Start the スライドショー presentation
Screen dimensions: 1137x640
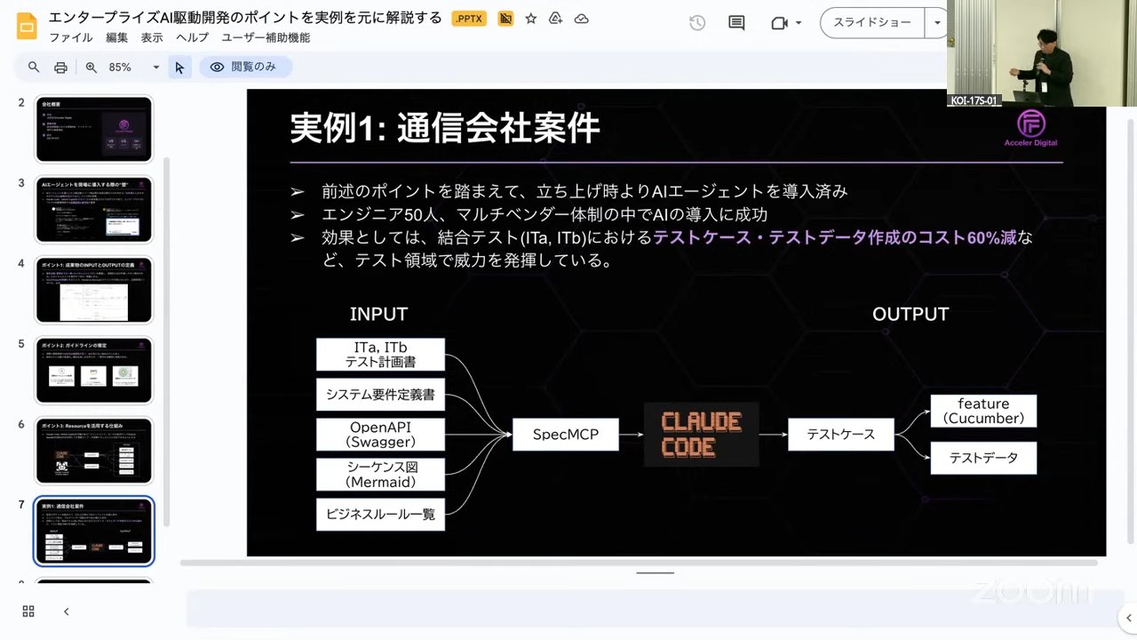pyautogui.click(x=871, y=23)
